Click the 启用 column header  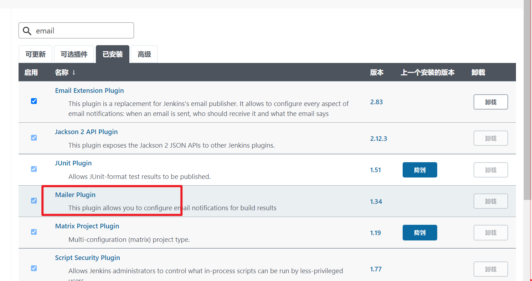(x=31, y=73)
